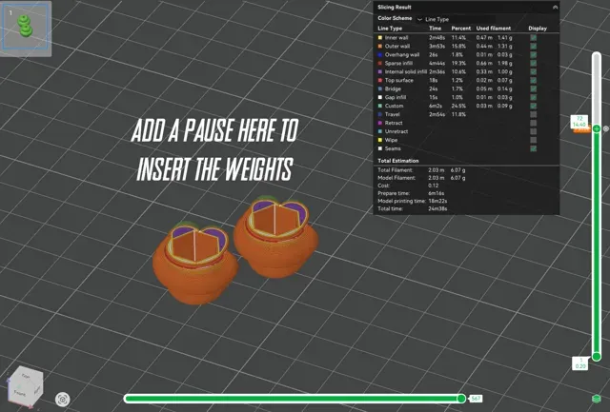The height and width of the screenshot is (412, 610).
Task: Click the bottom layer slider handle
Action: 597,357
